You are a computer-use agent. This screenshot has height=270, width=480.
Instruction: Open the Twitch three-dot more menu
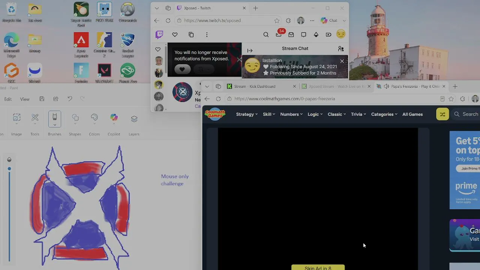pos(207,34)
